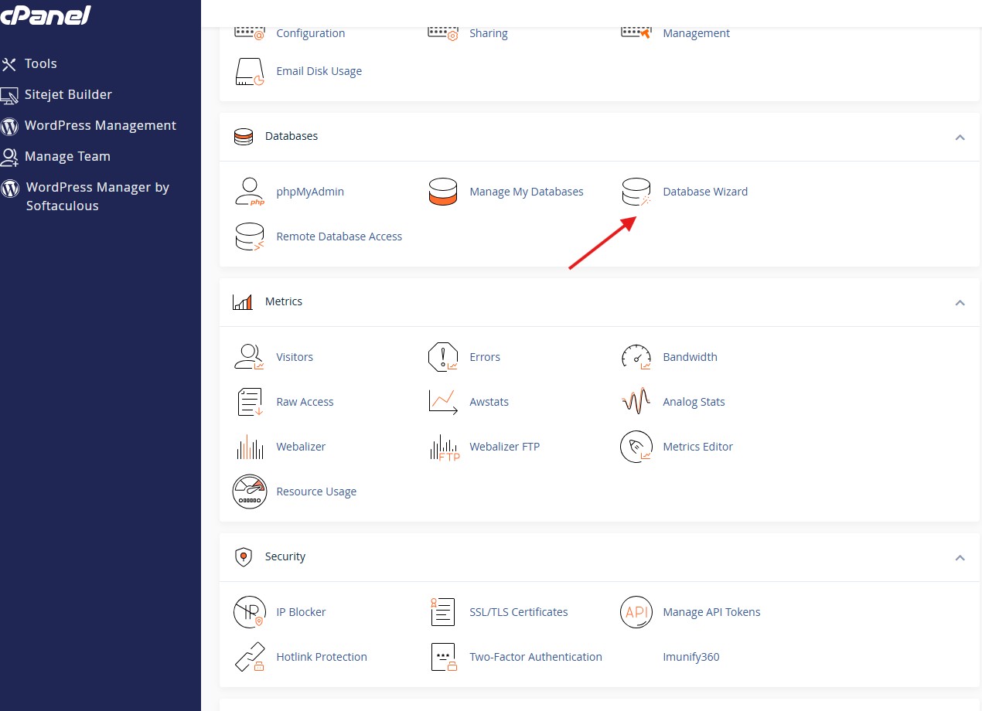Image resolution: width=982 pixels, height=711 pixels.
Task: Collapse the Metrics section chevron
Action: (960, 303)
